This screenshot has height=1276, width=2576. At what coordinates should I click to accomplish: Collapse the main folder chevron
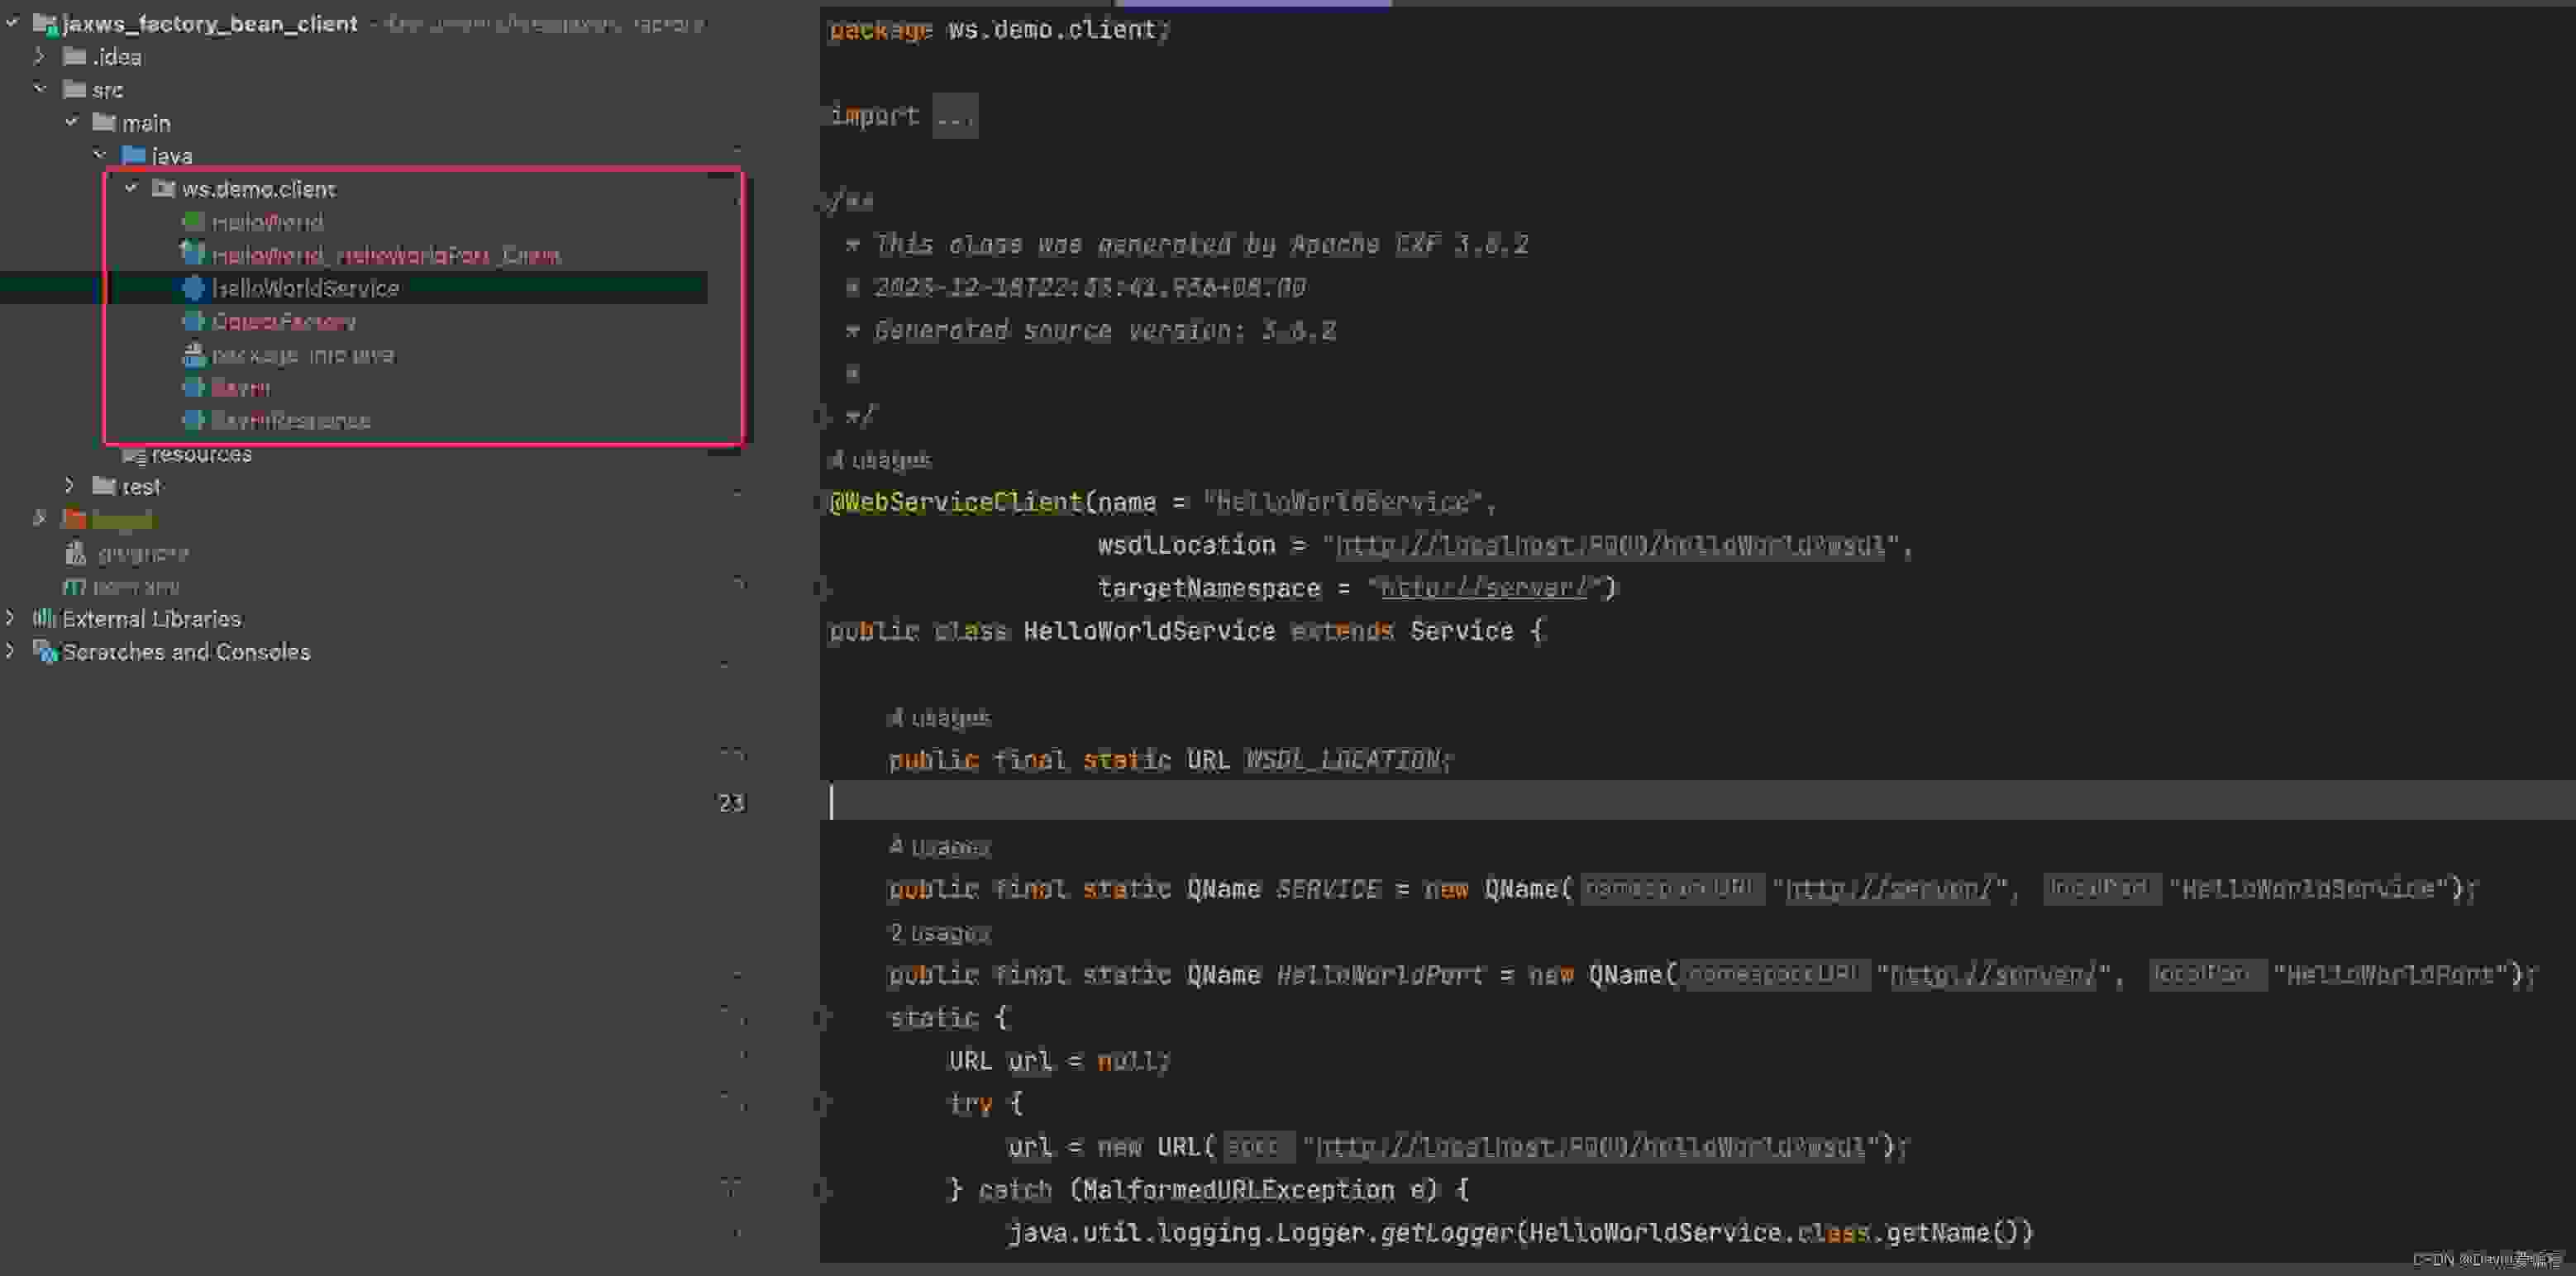click(71, 122)
